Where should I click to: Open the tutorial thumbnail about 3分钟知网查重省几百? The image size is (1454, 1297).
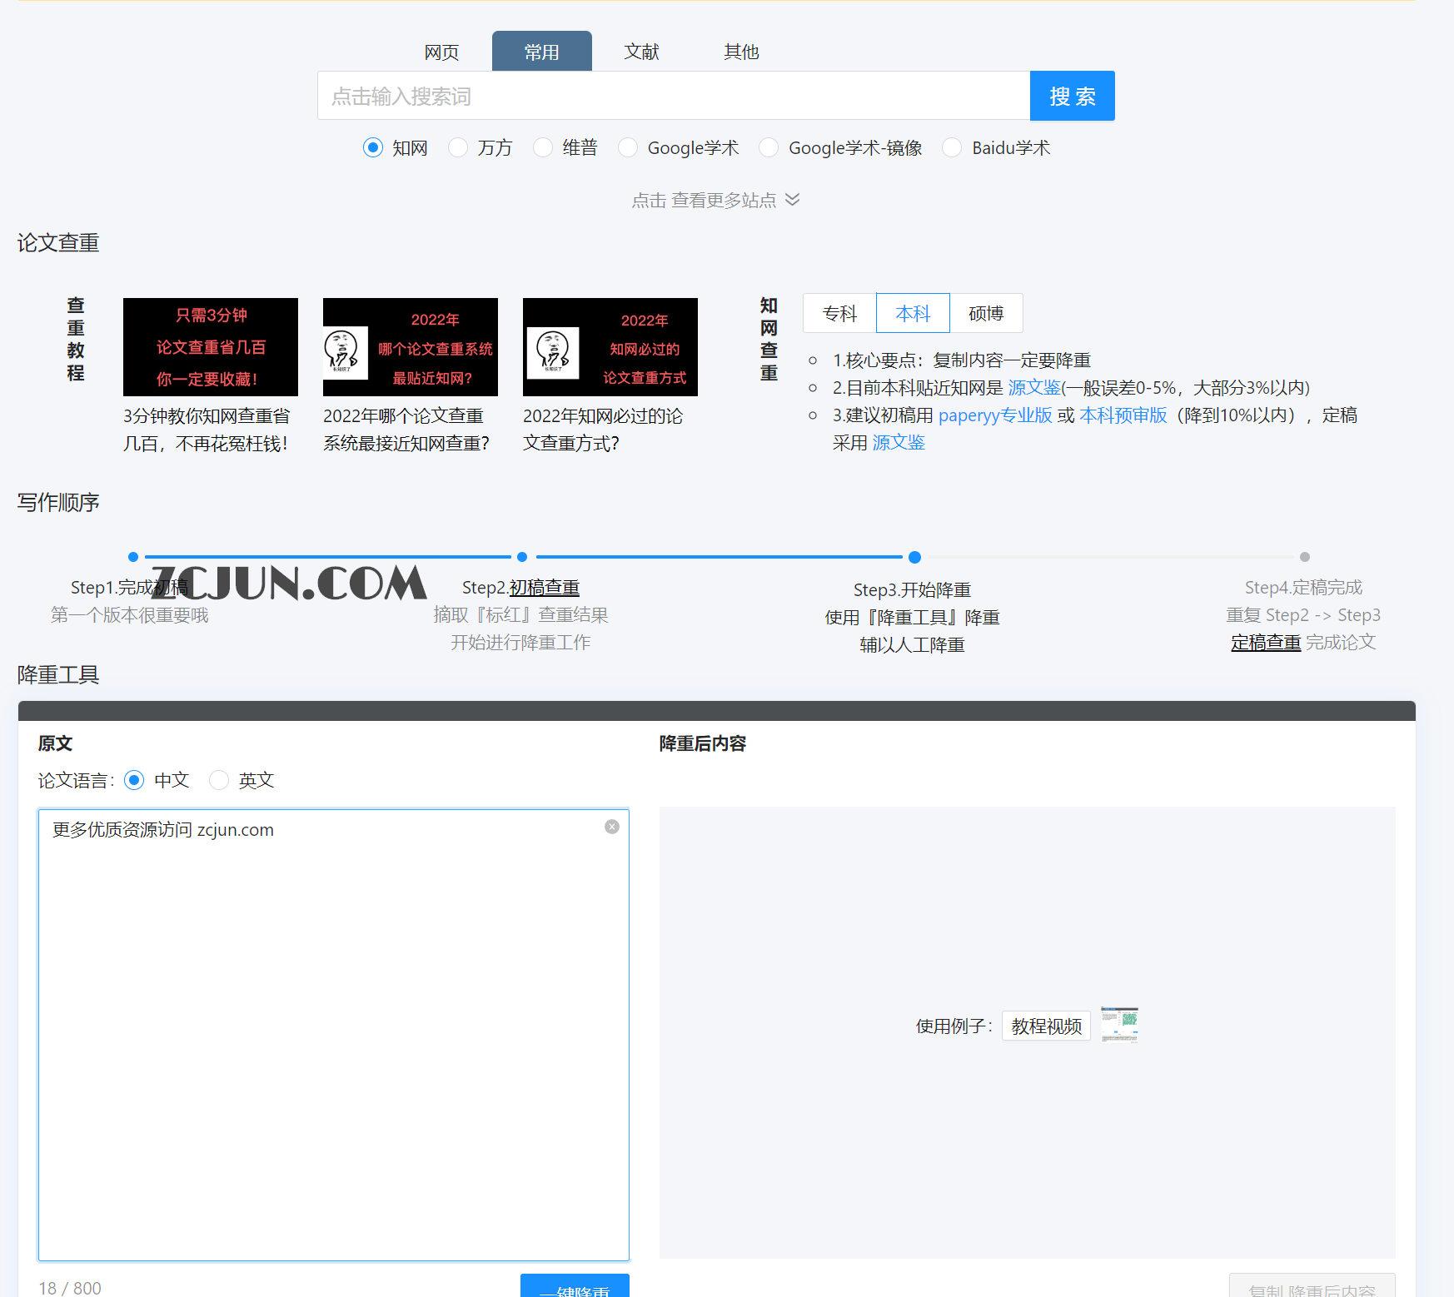pos(210,347)
